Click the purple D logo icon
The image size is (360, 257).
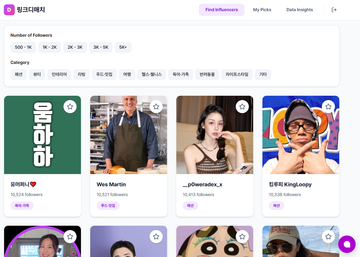point(9,10)
